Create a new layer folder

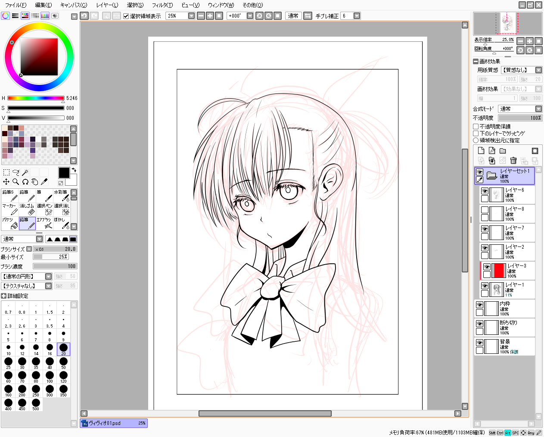[x=503, y=150]
